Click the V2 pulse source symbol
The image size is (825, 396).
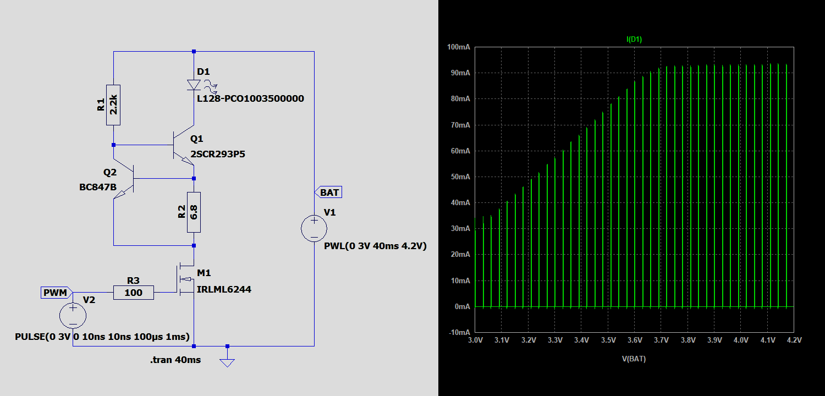(x=73, y=316)
